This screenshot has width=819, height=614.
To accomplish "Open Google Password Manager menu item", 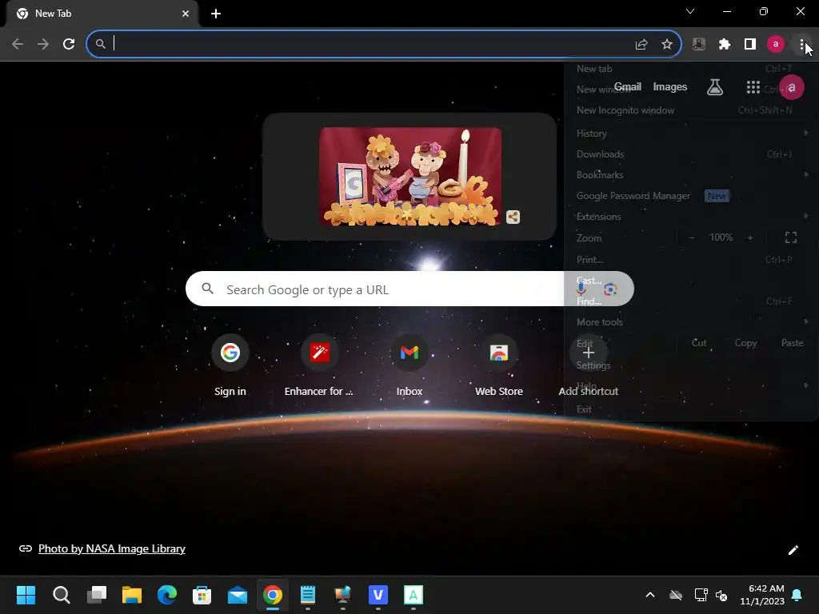I will click(690, 196).
